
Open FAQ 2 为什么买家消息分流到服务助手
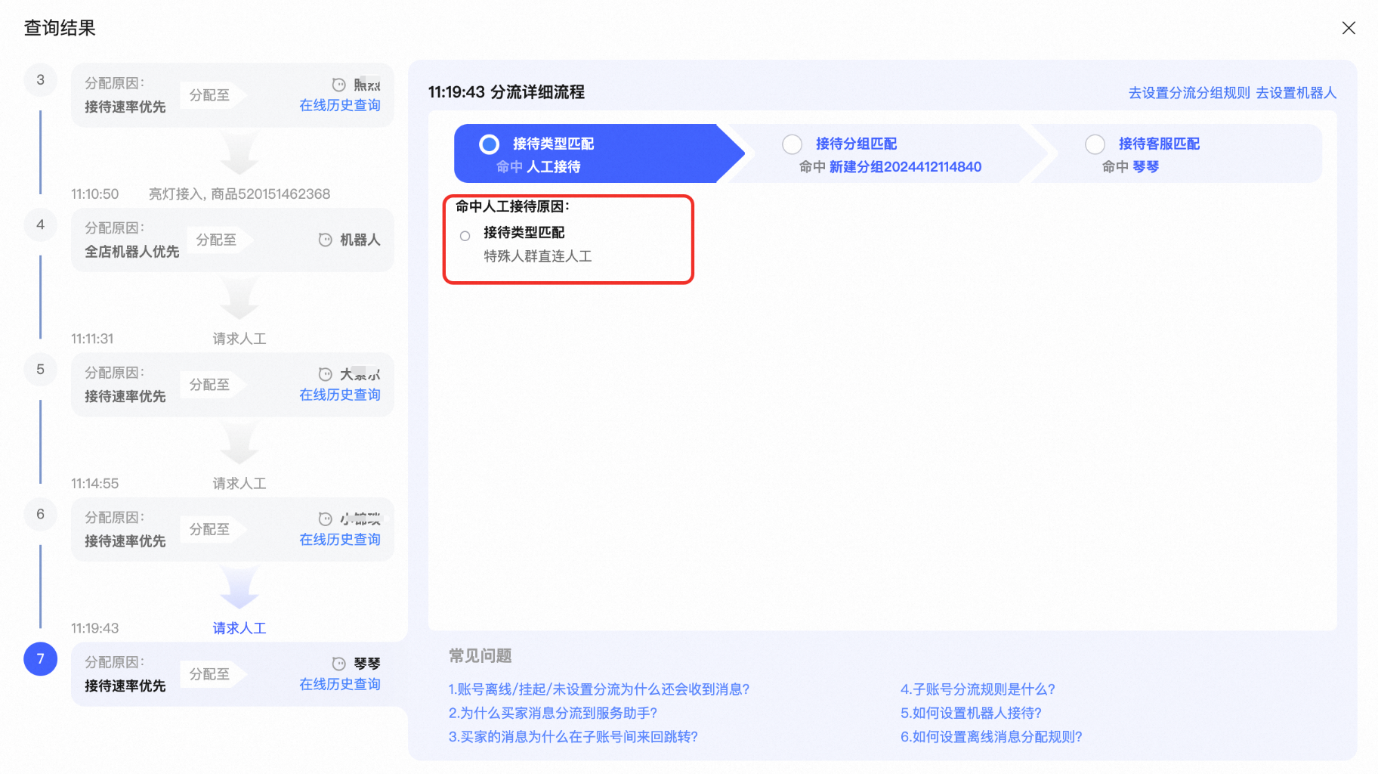point(553,713)
